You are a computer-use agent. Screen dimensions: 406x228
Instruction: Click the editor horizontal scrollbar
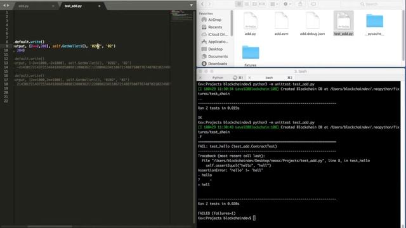49,227
